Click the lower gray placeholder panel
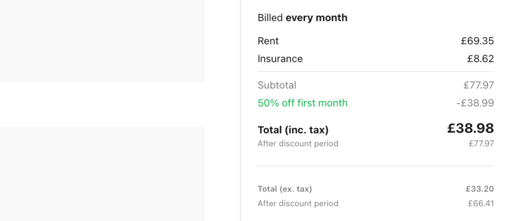The image size is (510, 221). tap(102, 174)
